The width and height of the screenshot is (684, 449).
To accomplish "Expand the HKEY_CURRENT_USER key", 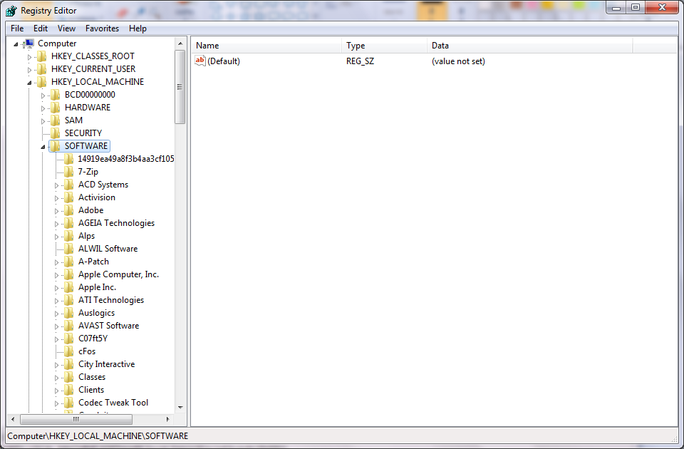I will click(29, 70).
